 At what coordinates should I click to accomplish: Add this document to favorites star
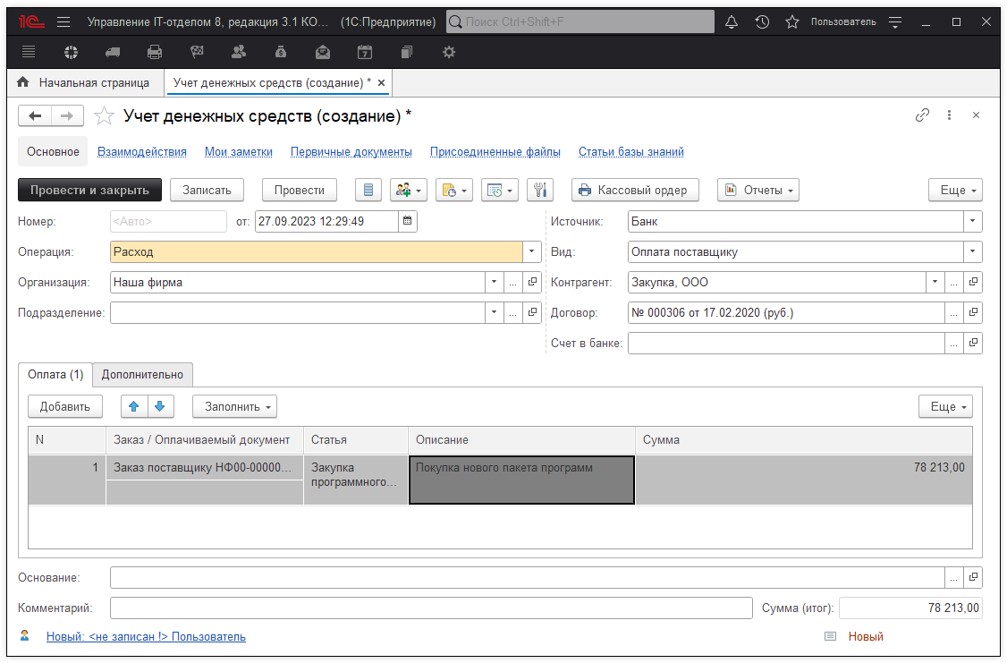pos(105,115)
